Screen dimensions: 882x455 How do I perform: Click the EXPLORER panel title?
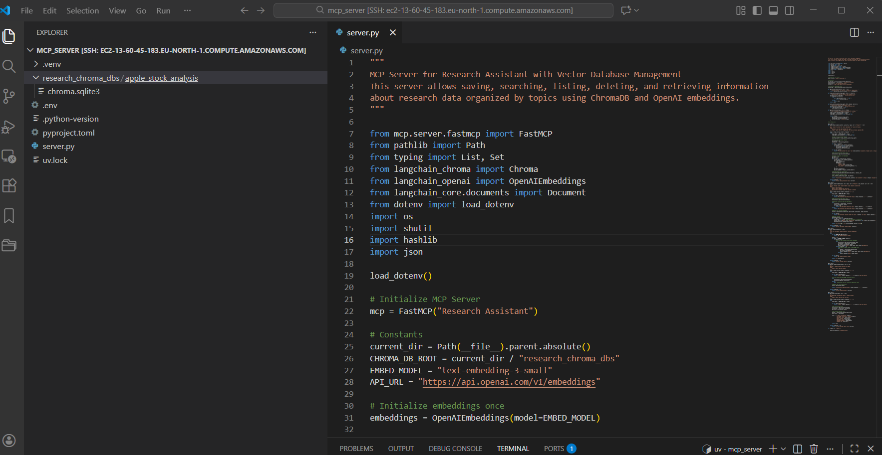(x=52, y=32)
